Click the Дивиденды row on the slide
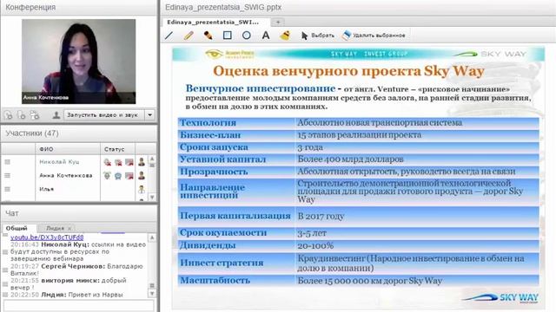Viewport: 556px width, 312px height. [358, 245]
